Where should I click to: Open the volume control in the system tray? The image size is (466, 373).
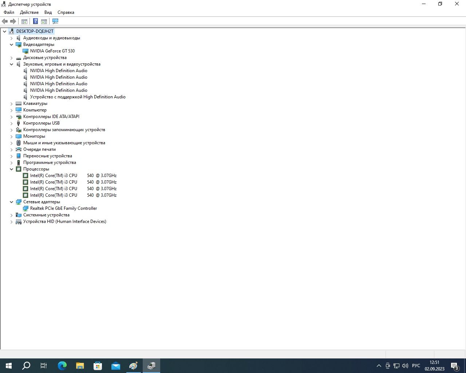coord(405,366)
